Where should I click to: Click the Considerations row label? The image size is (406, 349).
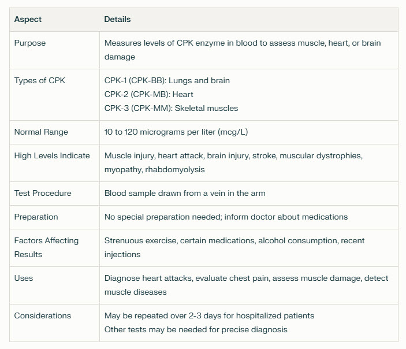pyautogui.click(x=43, y=316)
